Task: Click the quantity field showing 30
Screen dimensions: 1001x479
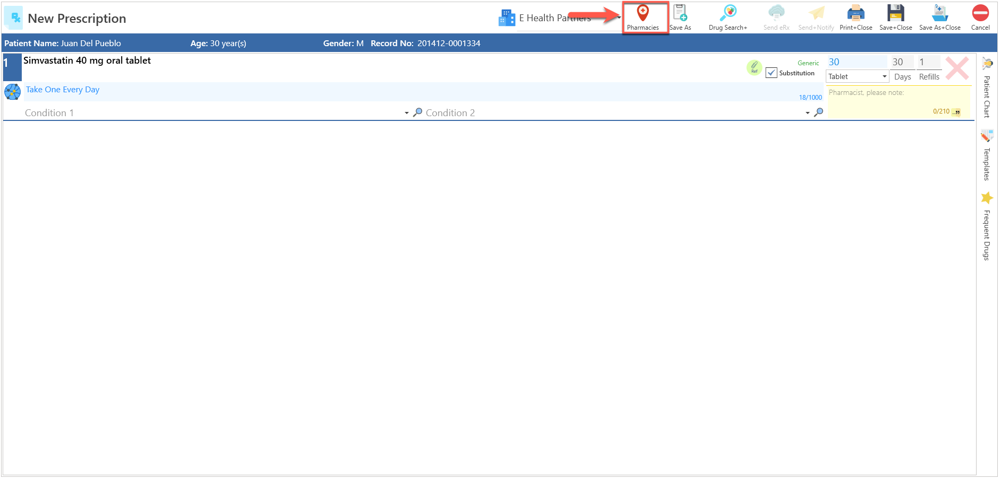Action: coord(858,62)
